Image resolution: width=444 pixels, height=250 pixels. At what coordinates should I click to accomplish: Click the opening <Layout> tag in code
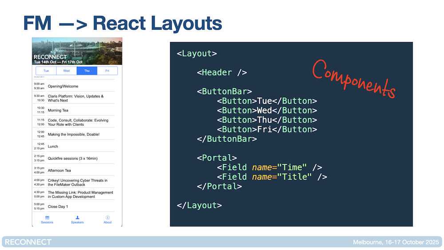point(197,54)
